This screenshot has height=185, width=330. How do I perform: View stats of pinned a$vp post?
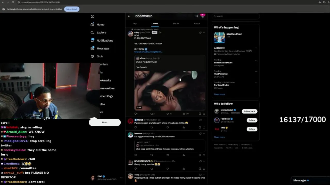click(184, 114)
